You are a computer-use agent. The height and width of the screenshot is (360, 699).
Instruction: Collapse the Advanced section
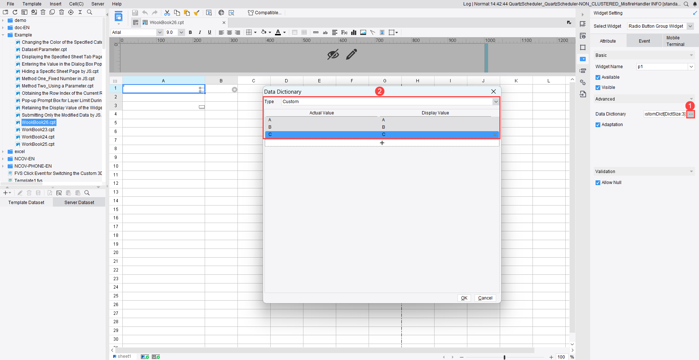(x=691, y=99)
